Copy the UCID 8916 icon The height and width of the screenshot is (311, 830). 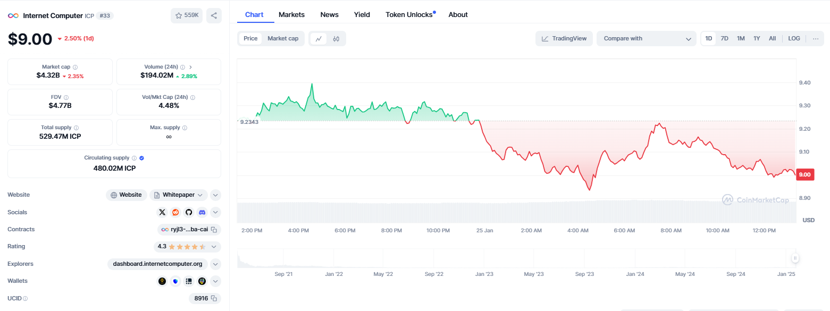(214, 298)
